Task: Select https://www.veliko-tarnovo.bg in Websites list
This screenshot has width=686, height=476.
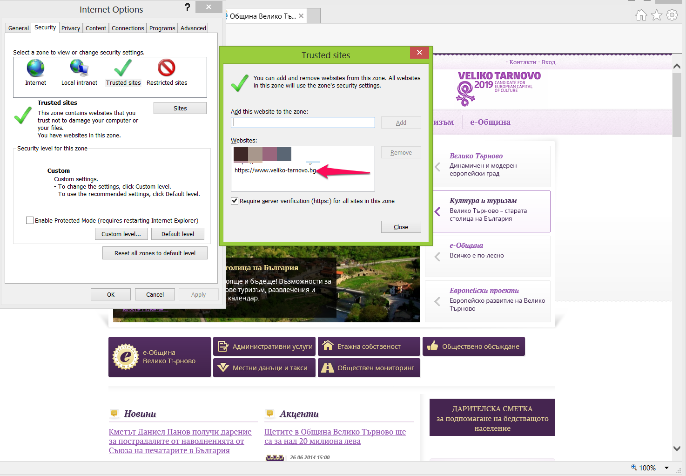Action: pos(275,170)
